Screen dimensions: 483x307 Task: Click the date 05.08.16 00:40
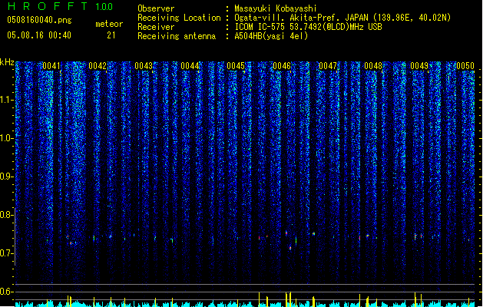click(39, 35)
